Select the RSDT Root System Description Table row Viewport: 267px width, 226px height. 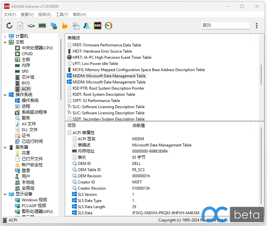click(x=101, y=94)
